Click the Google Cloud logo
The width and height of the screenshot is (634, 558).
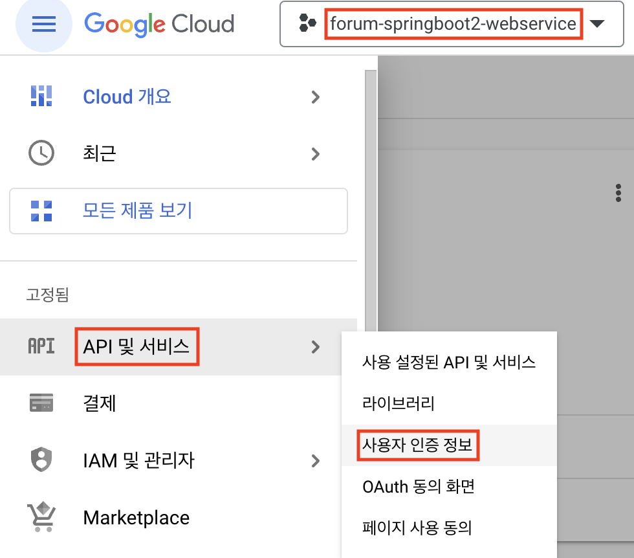coord(159,24)
